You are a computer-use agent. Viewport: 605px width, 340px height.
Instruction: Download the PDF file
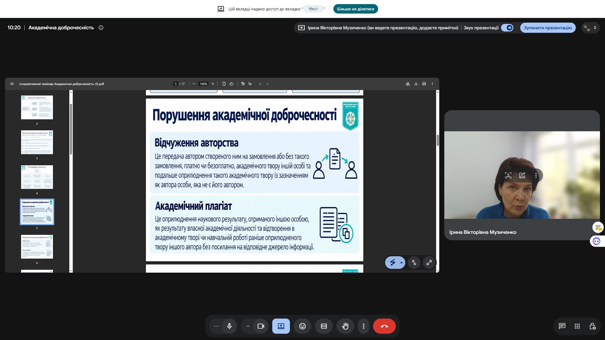click(x=416, y=84)
